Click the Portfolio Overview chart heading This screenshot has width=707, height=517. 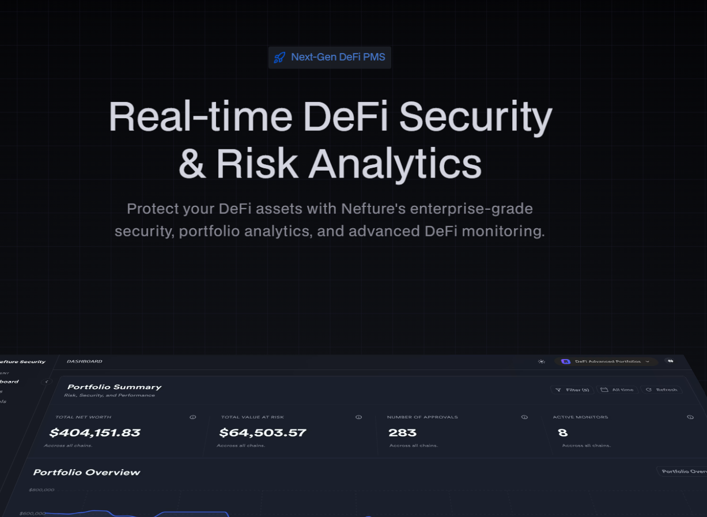[87, 472]
